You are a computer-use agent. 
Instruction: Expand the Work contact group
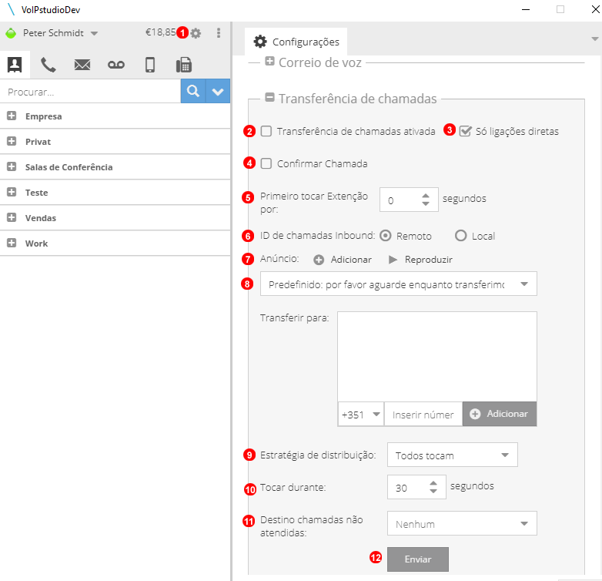point(12,243)
